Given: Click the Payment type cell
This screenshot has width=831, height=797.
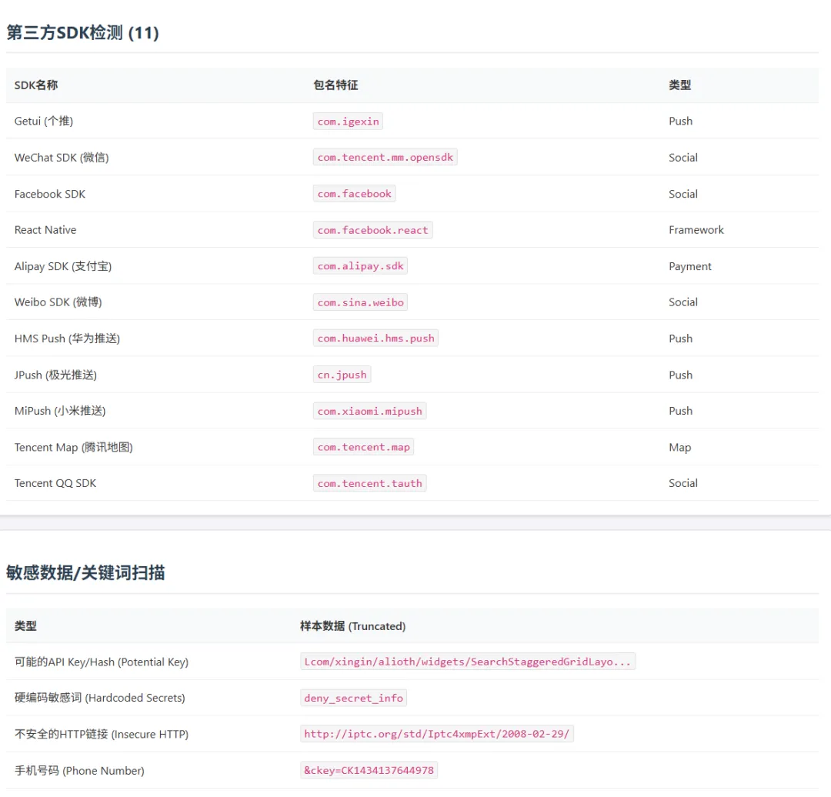Looking at the screenshot, I should pos(690,266).
